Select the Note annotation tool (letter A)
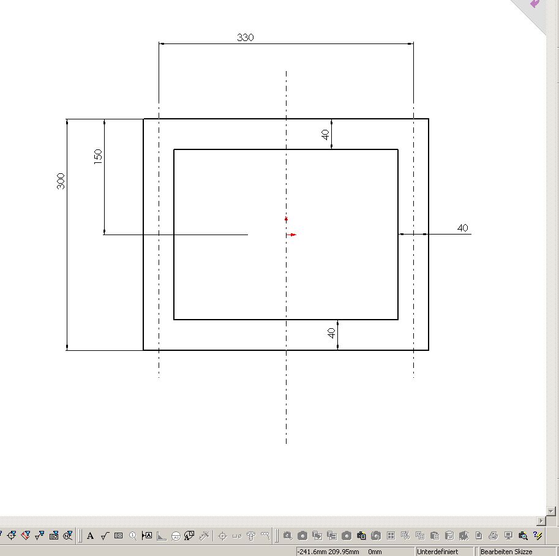 tap(90, 536)
